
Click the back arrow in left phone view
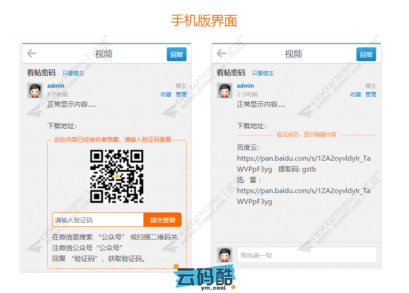[x=31, y=54]
